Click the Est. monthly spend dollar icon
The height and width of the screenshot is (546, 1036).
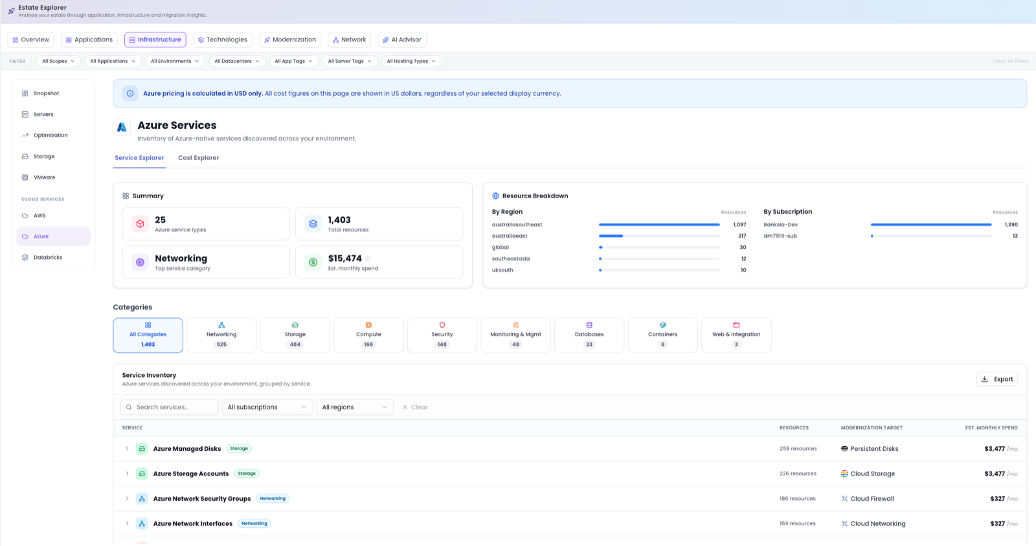pyautogui.click(x=313, y=262)
